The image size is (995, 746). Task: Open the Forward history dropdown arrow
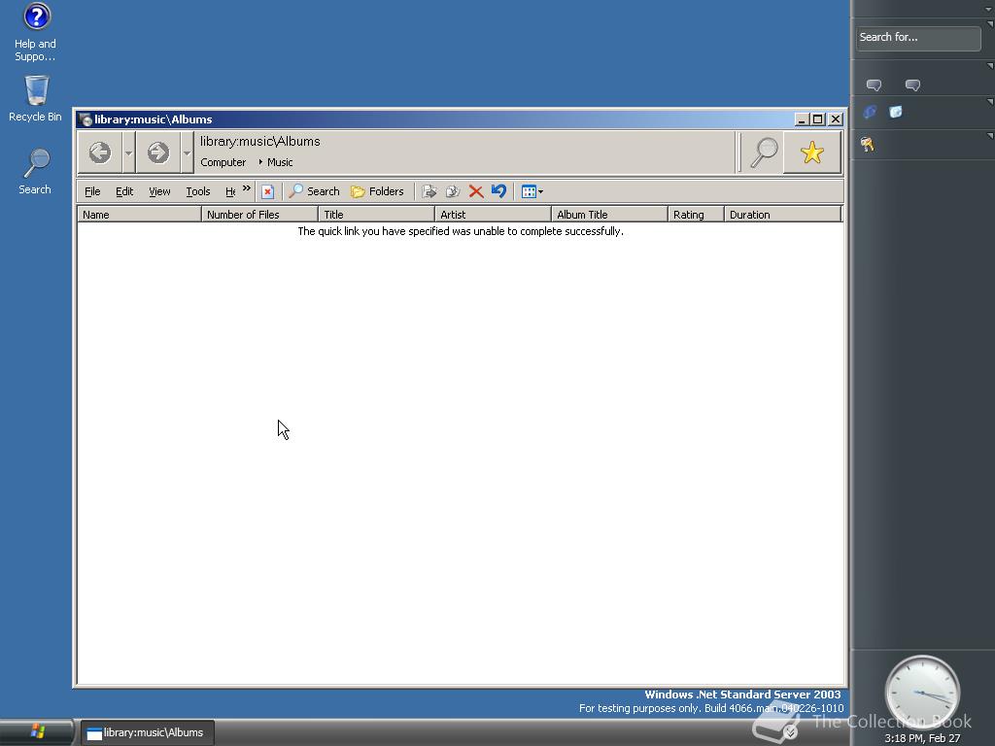[187, 153]
